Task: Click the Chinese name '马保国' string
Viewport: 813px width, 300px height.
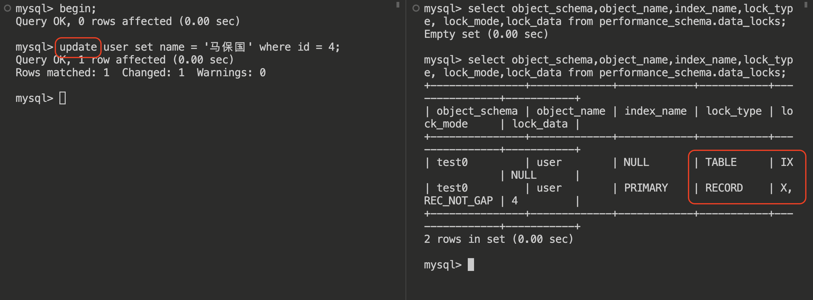Action: [x=228, y=47]
